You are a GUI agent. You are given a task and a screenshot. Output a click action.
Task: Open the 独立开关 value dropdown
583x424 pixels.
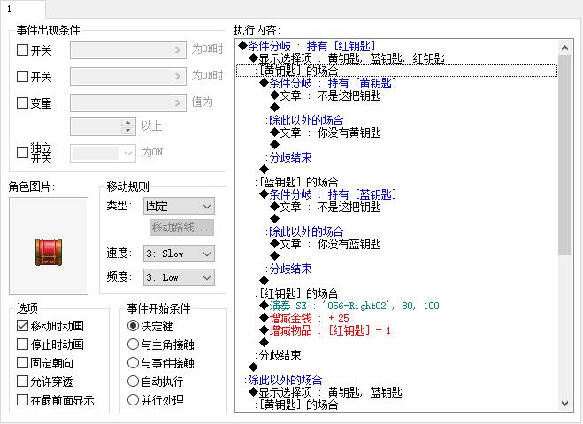(x=103, y=153)
